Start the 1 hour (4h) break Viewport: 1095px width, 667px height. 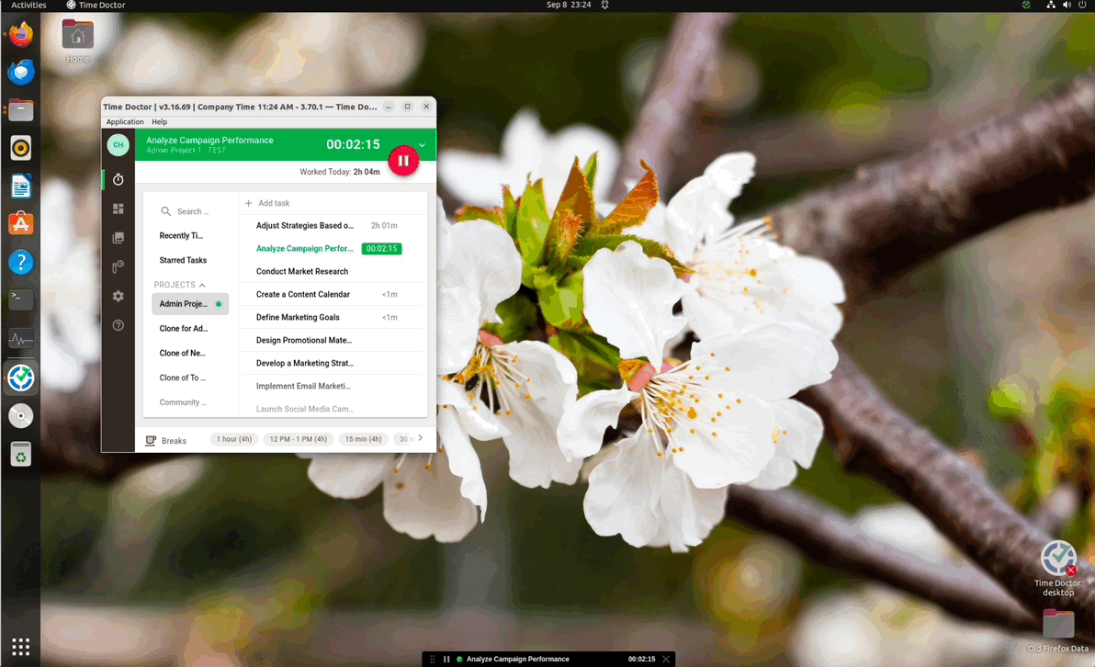pyautogui.click(x=234, y=439)
